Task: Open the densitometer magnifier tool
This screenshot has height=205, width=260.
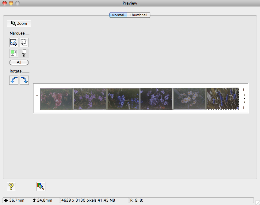Action: coord(40,186)
